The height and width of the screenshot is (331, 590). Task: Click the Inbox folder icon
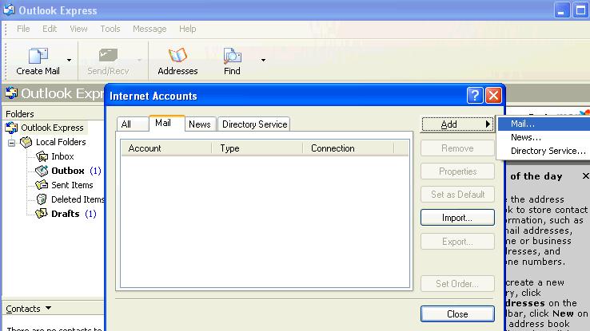(42, 156)
